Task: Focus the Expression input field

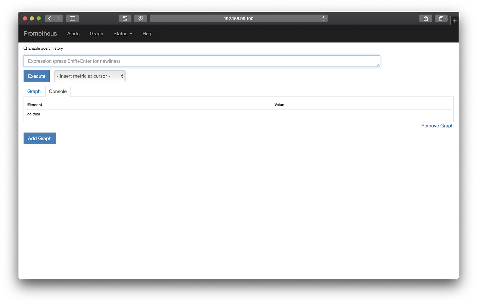Action: (x=202, y=61)
